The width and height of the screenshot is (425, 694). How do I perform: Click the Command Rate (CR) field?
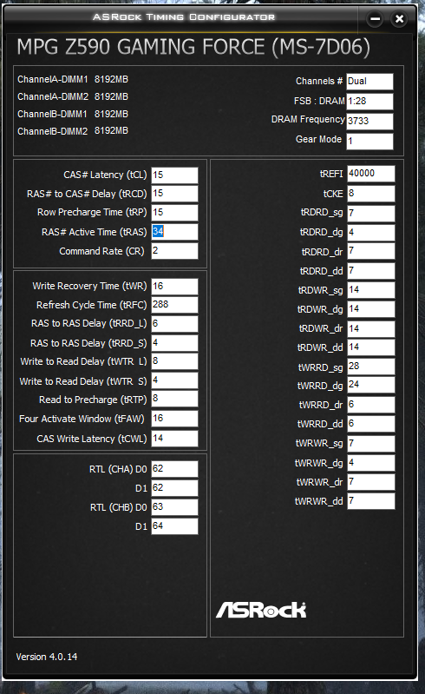[174, 251]
